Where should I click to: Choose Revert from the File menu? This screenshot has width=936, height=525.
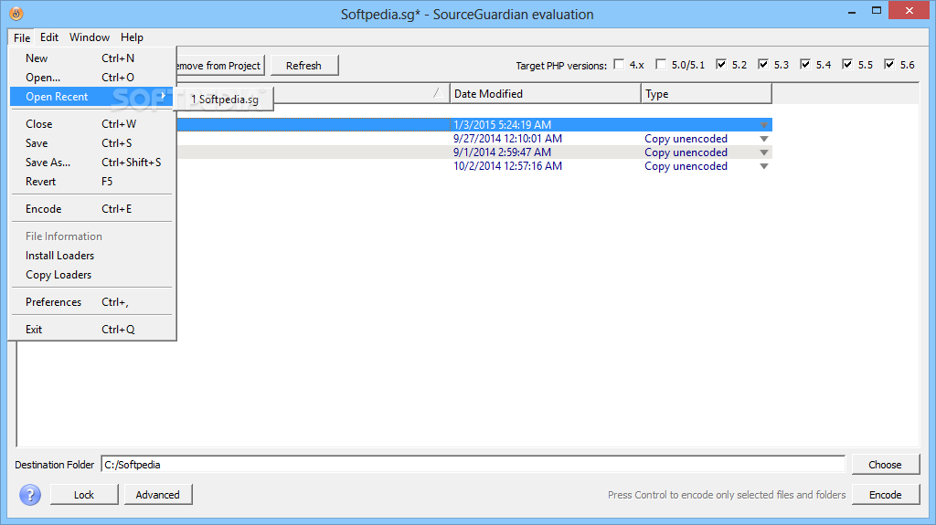click(x=92, y=182)
